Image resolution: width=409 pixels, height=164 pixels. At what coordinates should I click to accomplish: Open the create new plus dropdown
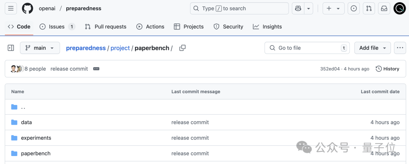333,8
